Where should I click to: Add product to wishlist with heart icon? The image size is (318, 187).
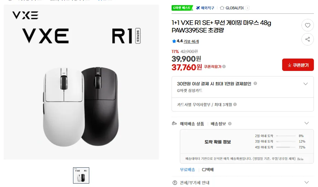(x=307, y=25)
